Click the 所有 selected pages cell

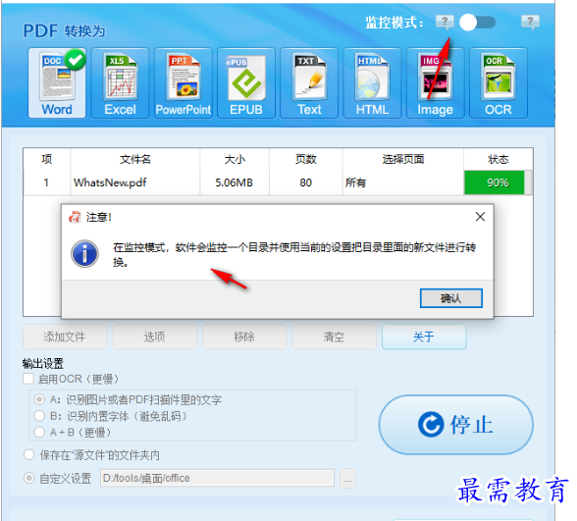[403, 182]
